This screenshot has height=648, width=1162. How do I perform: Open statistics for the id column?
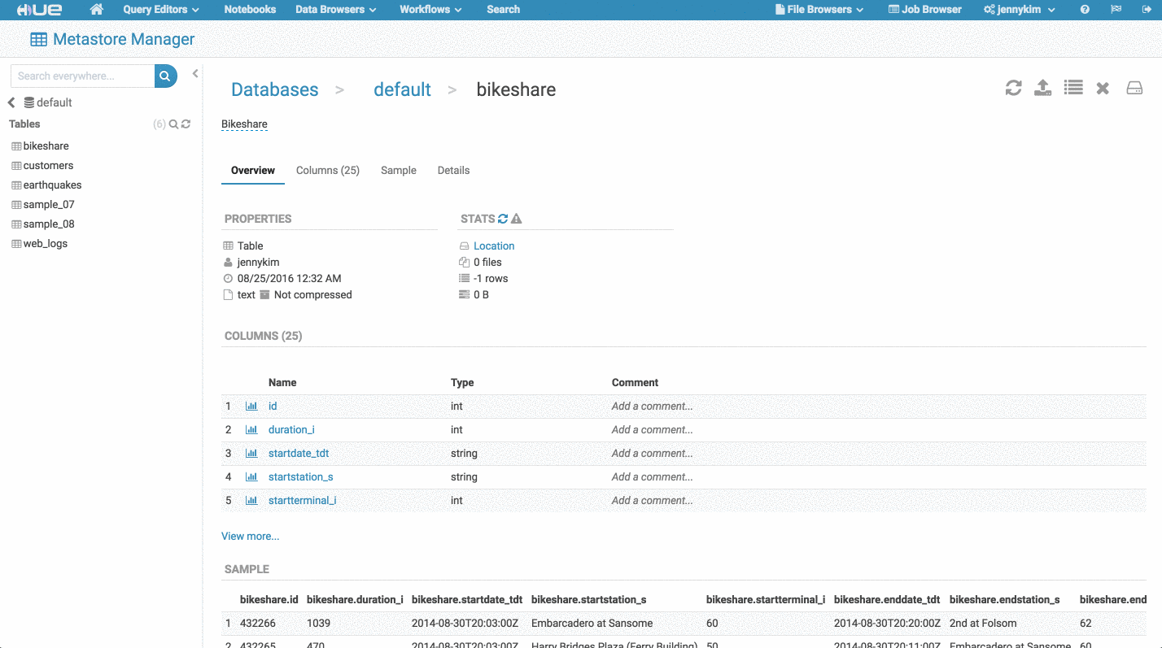click(x=252, y=406)
